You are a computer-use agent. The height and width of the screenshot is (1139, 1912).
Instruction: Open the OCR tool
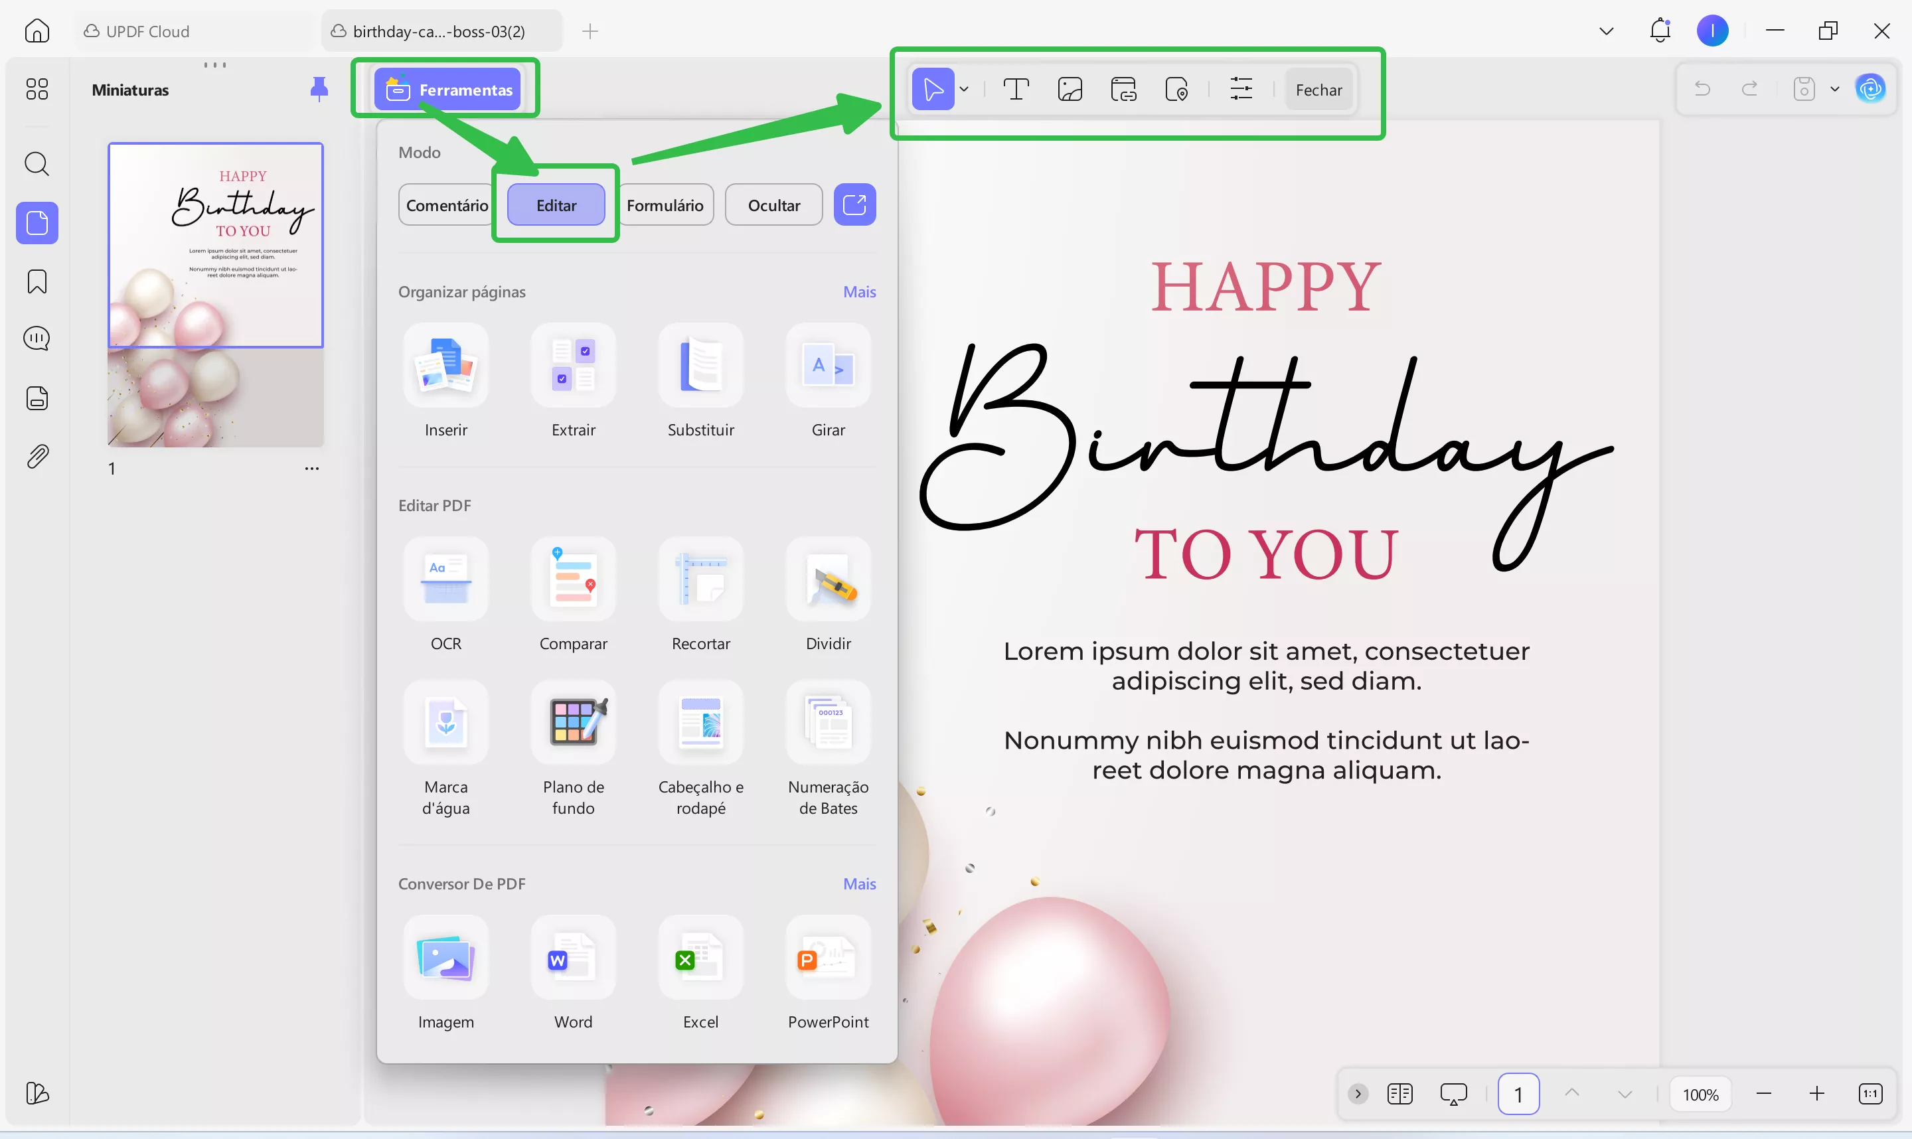[x=445, y=580]
